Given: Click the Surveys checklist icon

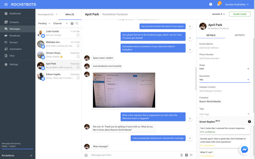Looking at the screenshot, I should click(6, 42).
